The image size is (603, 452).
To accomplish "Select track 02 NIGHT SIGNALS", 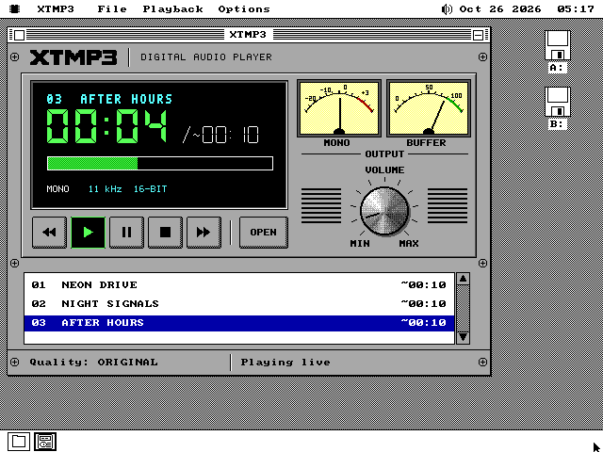I will (239, 303).
